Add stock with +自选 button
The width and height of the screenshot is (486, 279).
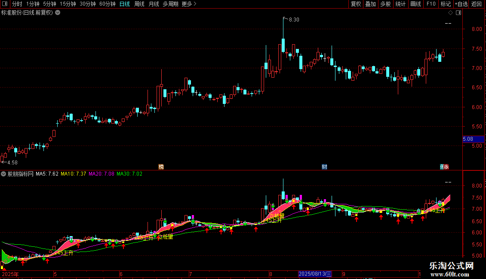click(x=461, y=4)
